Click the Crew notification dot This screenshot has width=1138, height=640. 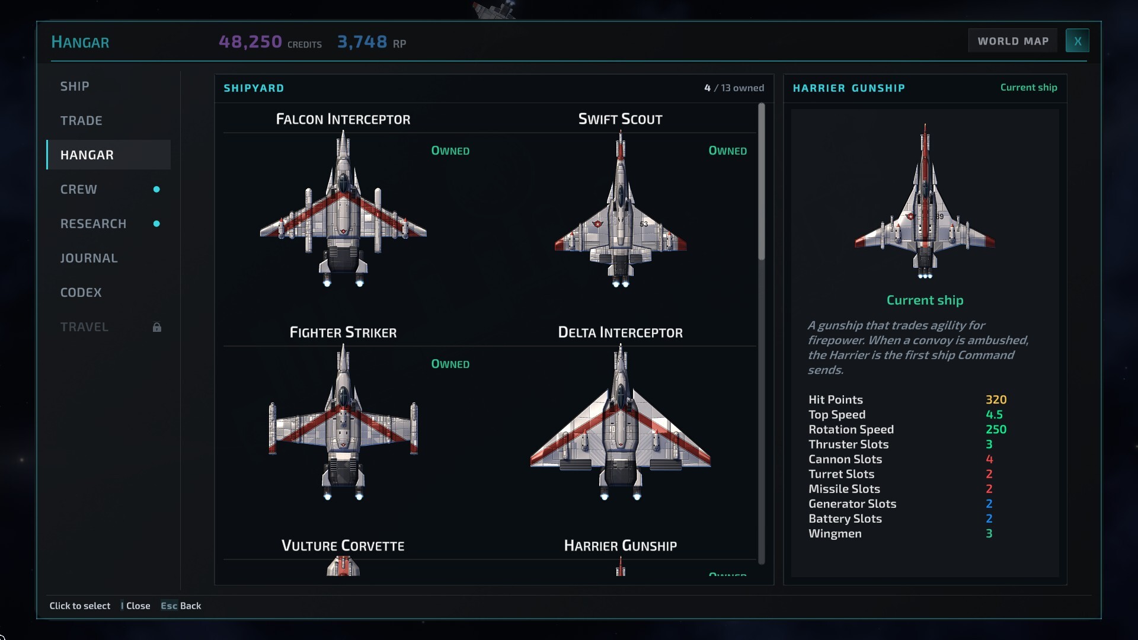tap(156, 190)
